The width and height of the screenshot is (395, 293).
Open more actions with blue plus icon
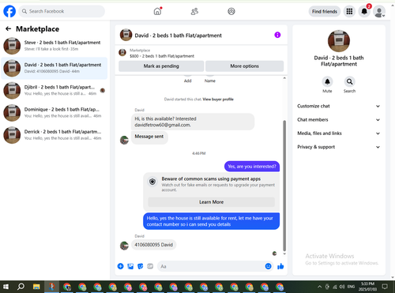120,266
